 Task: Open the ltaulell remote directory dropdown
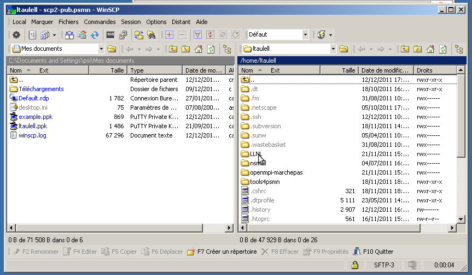click(333, 49)
